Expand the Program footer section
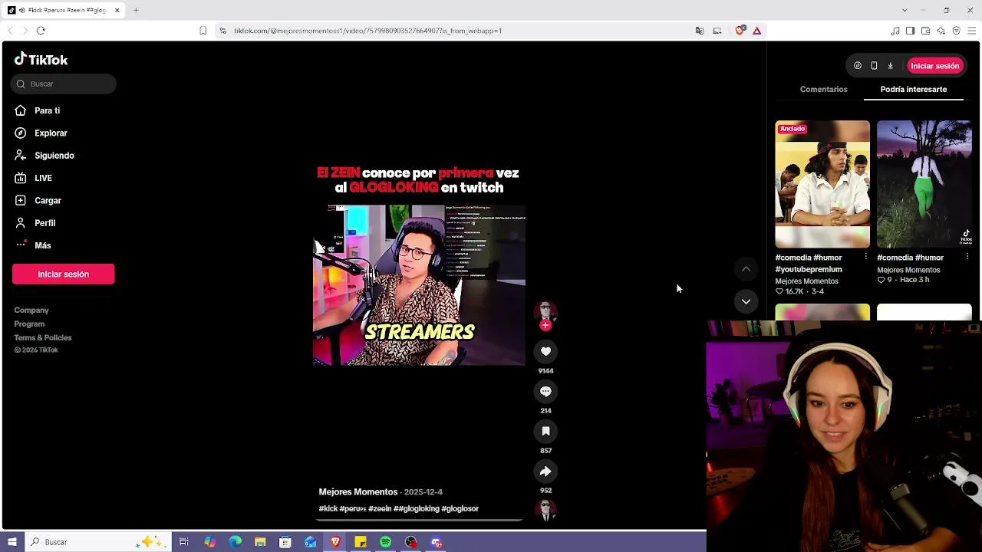Screen dimensions: 982x552 click(29, 324)
